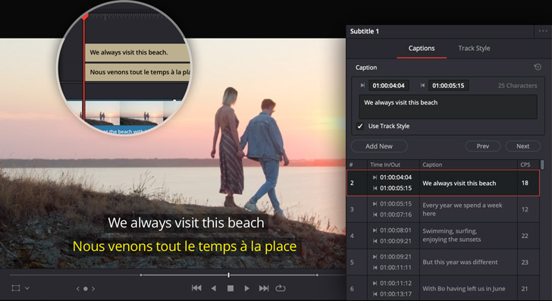Screen dimensions: 552x301
Task: Open the Track Style tab
Action: tap(474, 49)
